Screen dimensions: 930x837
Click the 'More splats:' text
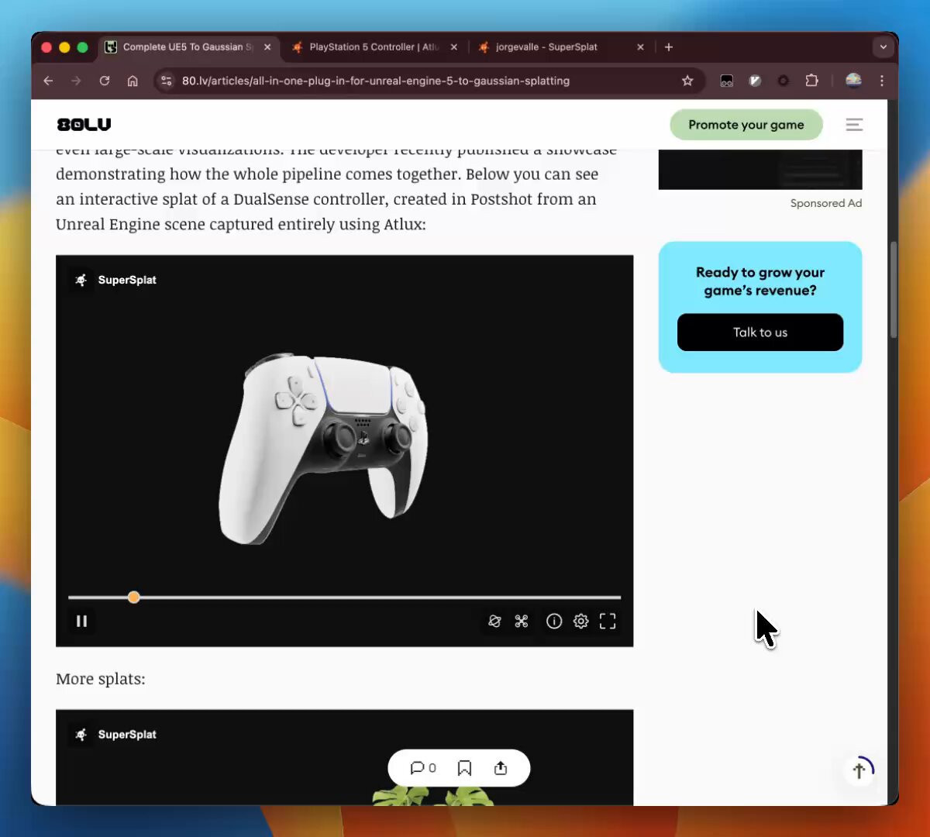tap(101, 679)
